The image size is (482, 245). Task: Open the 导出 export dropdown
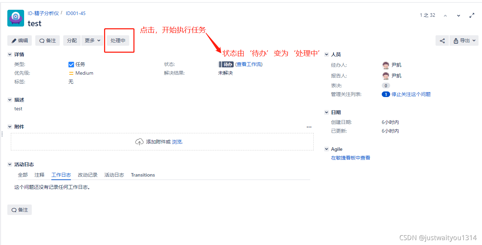point(464,40)
